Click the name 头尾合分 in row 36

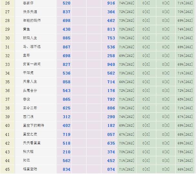[29, 91]
